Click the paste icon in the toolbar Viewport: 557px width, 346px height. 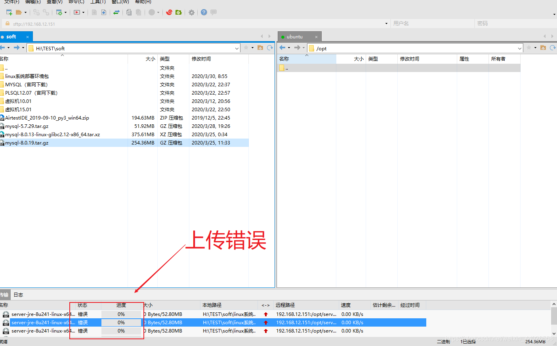coord(138,12)
